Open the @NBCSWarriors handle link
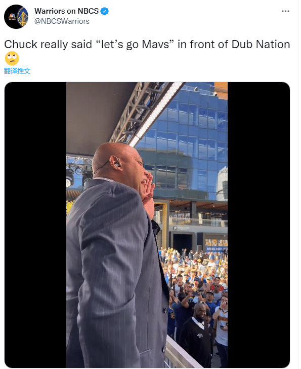This screenshot has width=301, height=369. [62, 21]
